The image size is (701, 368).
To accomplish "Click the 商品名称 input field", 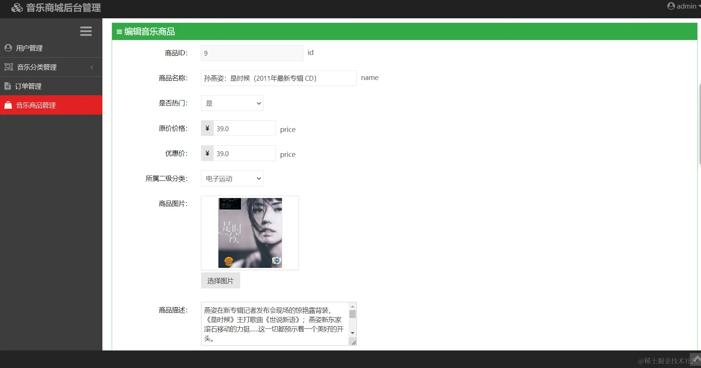I will point(278,78).
